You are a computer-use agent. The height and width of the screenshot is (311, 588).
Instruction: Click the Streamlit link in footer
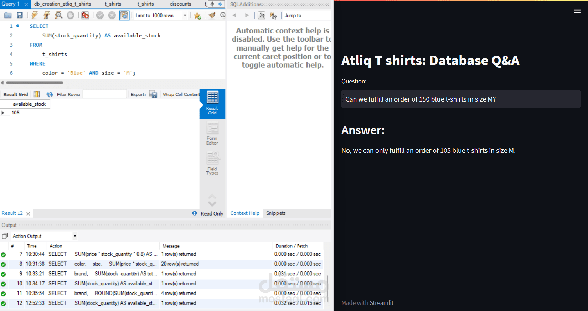click(382, 303)
